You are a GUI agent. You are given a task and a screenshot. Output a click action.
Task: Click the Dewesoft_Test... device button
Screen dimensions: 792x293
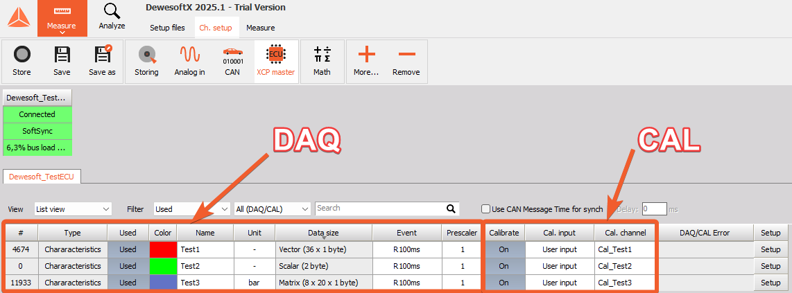pyautogui.click(x=37, y=98)
